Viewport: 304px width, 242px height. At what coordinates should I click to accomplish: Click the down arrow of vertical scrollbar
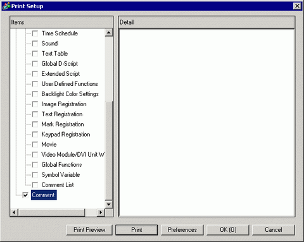[109, 204]
